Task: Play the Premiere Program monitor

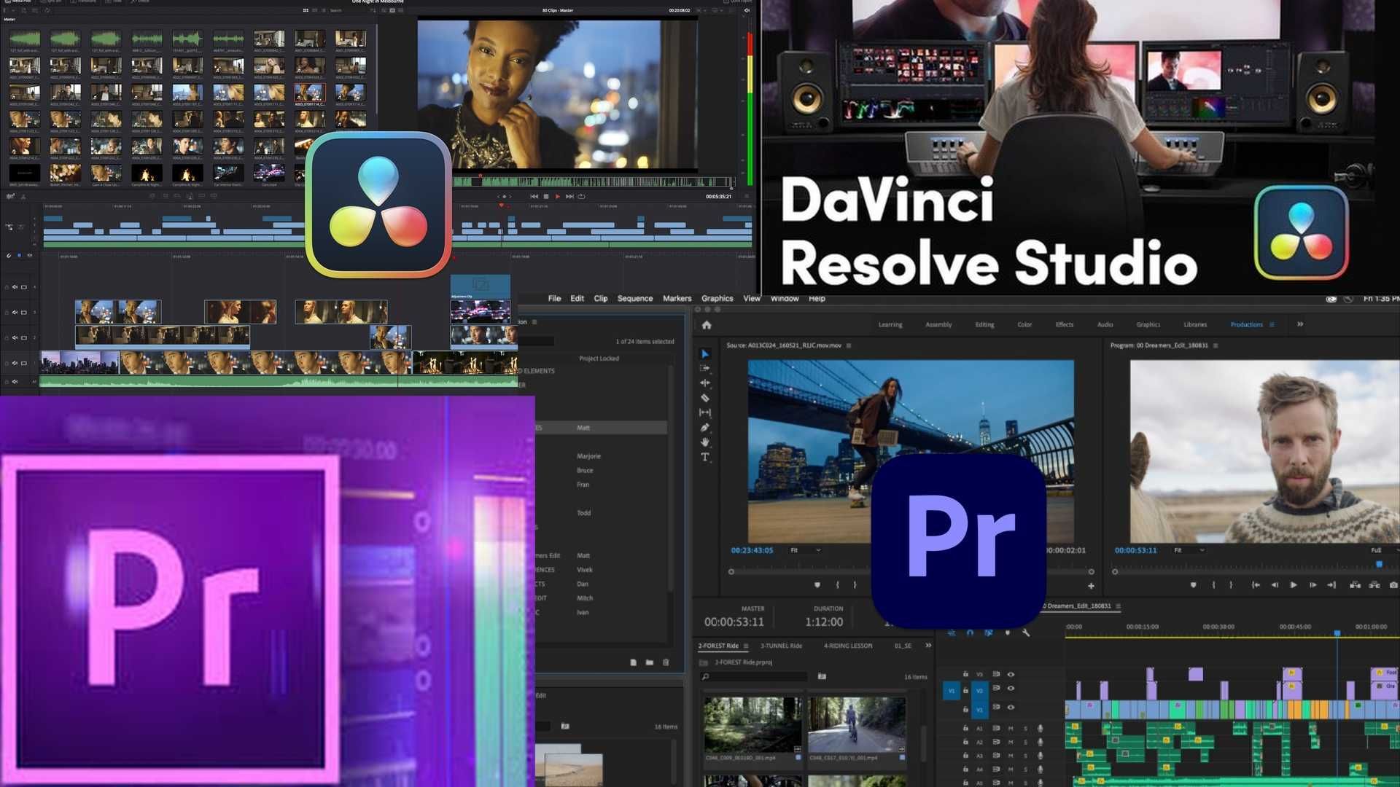Action: tap(1293, 585)
